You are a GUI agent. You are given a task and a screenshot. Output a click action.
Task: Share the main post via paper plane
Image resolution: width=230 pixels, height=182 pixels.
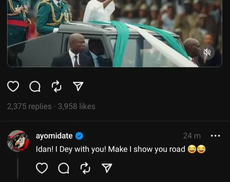coord(78,87)
